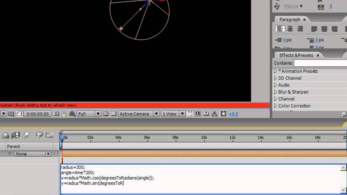
Task: Click the work area start handle
Action: 61,132
